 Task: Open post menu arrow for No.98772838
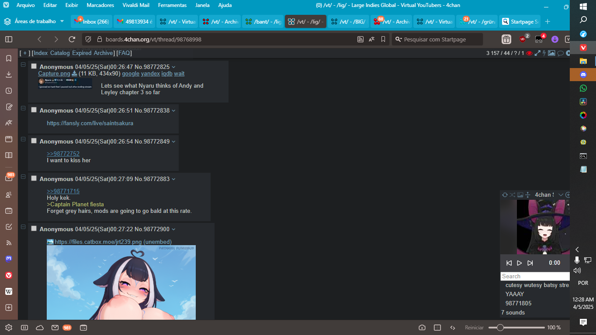click(x=173, y=110)
